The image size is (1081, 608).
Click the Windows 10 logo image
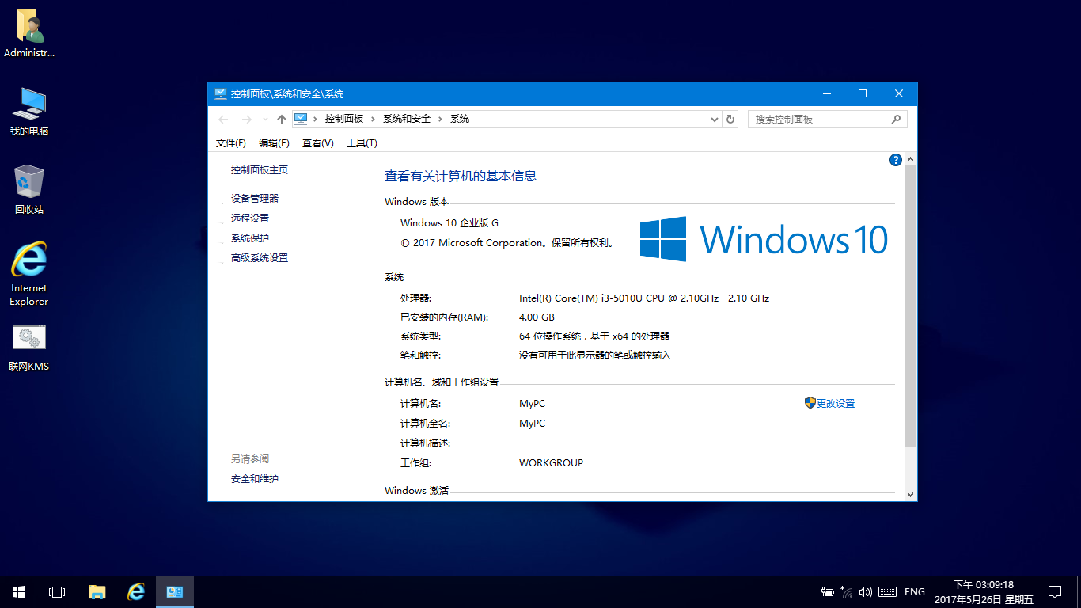coord(764,239)
